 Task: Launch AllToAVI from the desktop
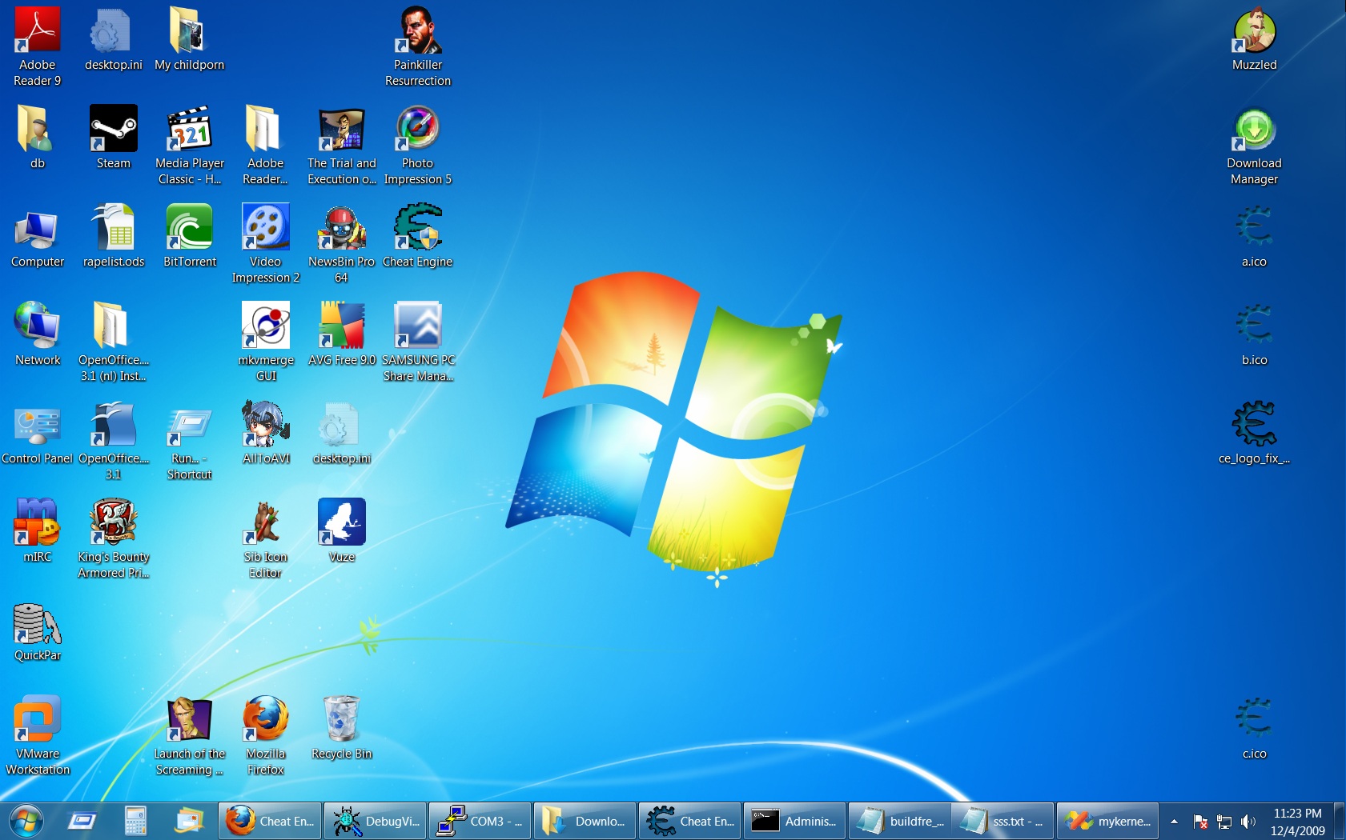(266, 433)
